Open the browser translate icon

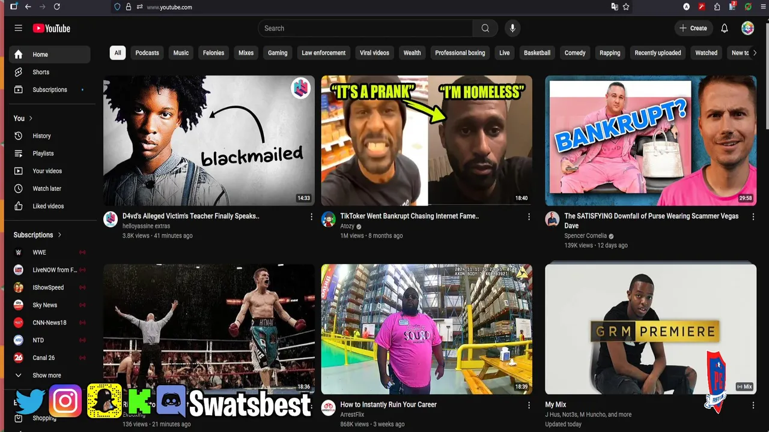coord(615,7)
